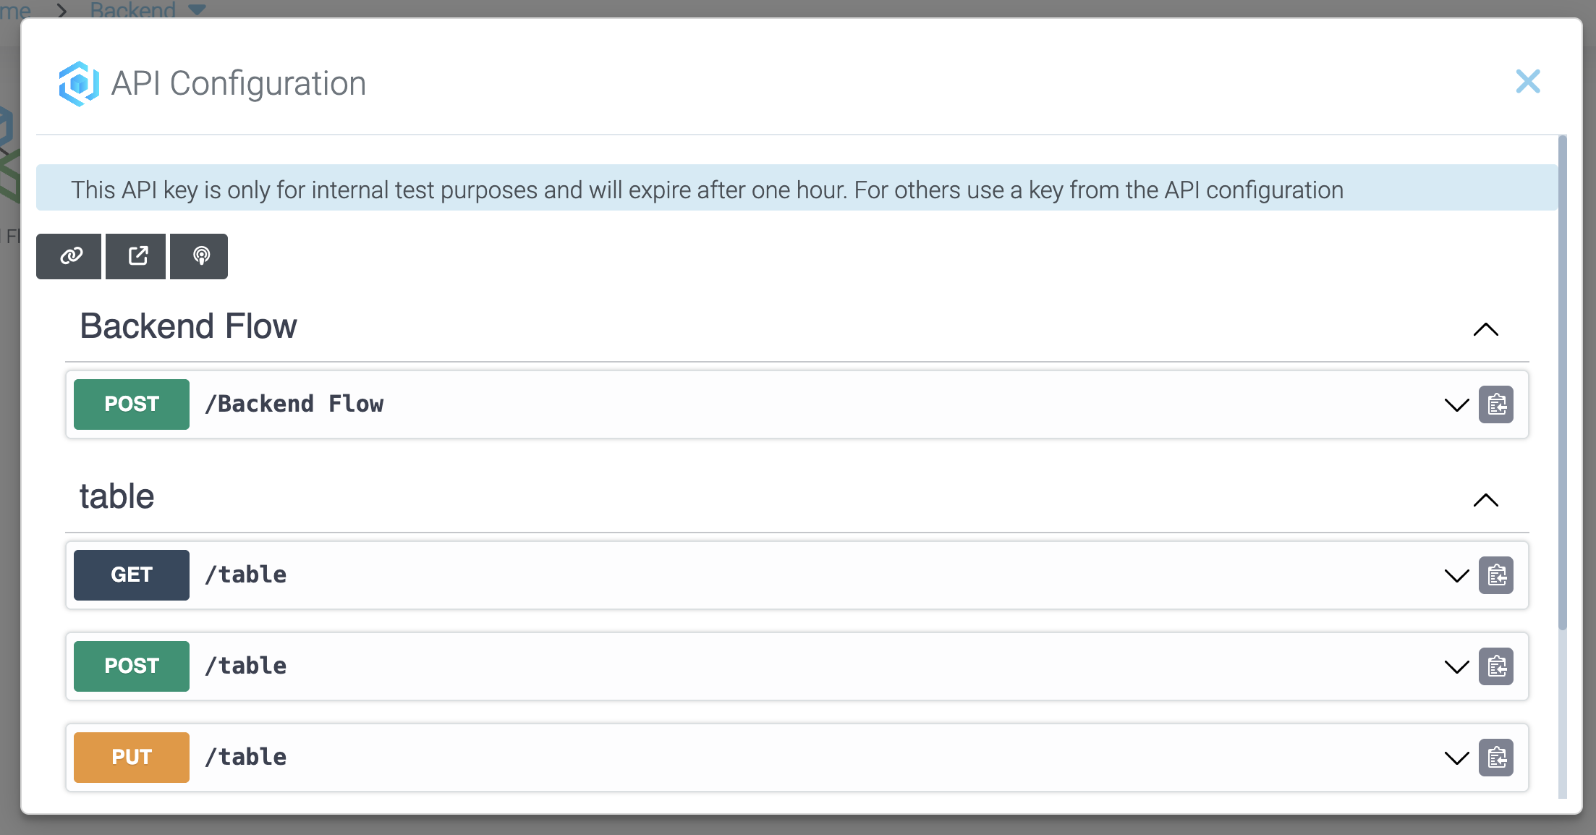
Task: Click the green POST badge for Backend Flow
Action: coord(132,404)
